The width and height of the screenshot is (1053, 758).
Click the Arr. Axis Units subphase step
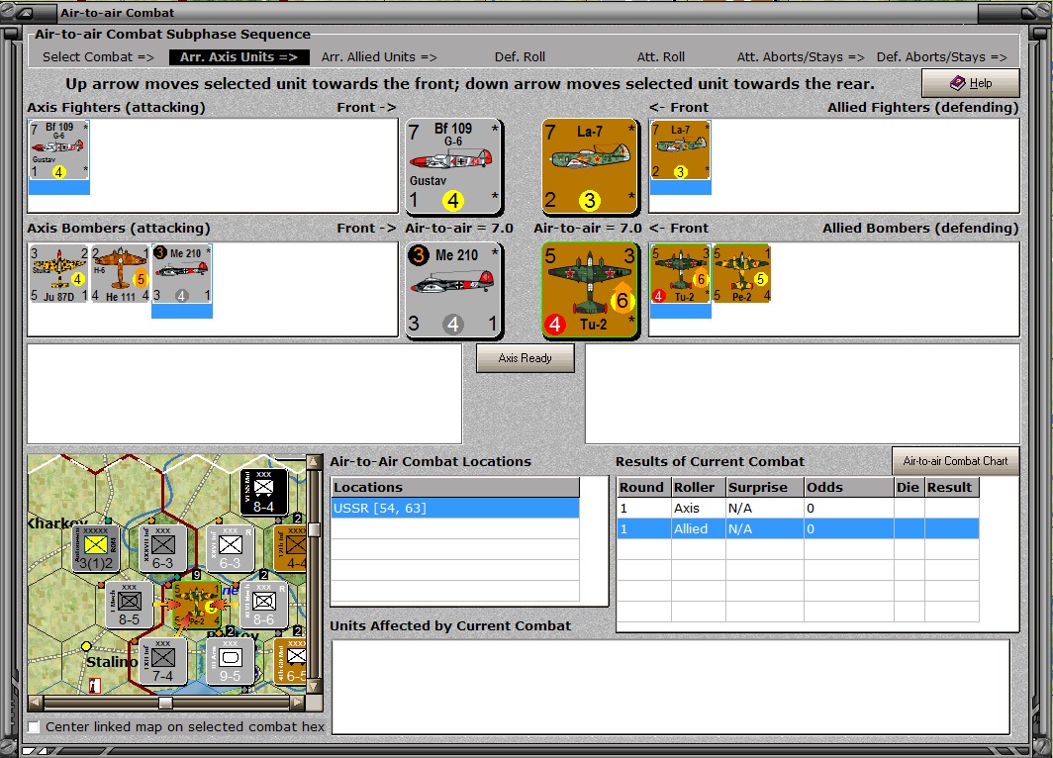[x=239, y=57]
